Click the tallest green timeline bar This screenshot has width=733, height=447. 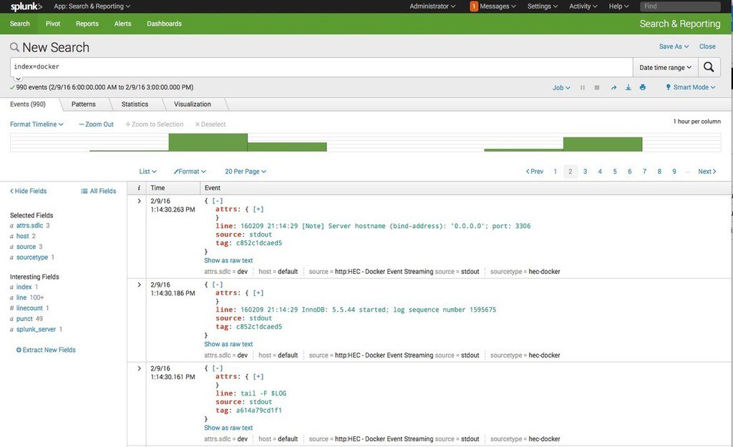pyautogui.click(x=208, y=142)
